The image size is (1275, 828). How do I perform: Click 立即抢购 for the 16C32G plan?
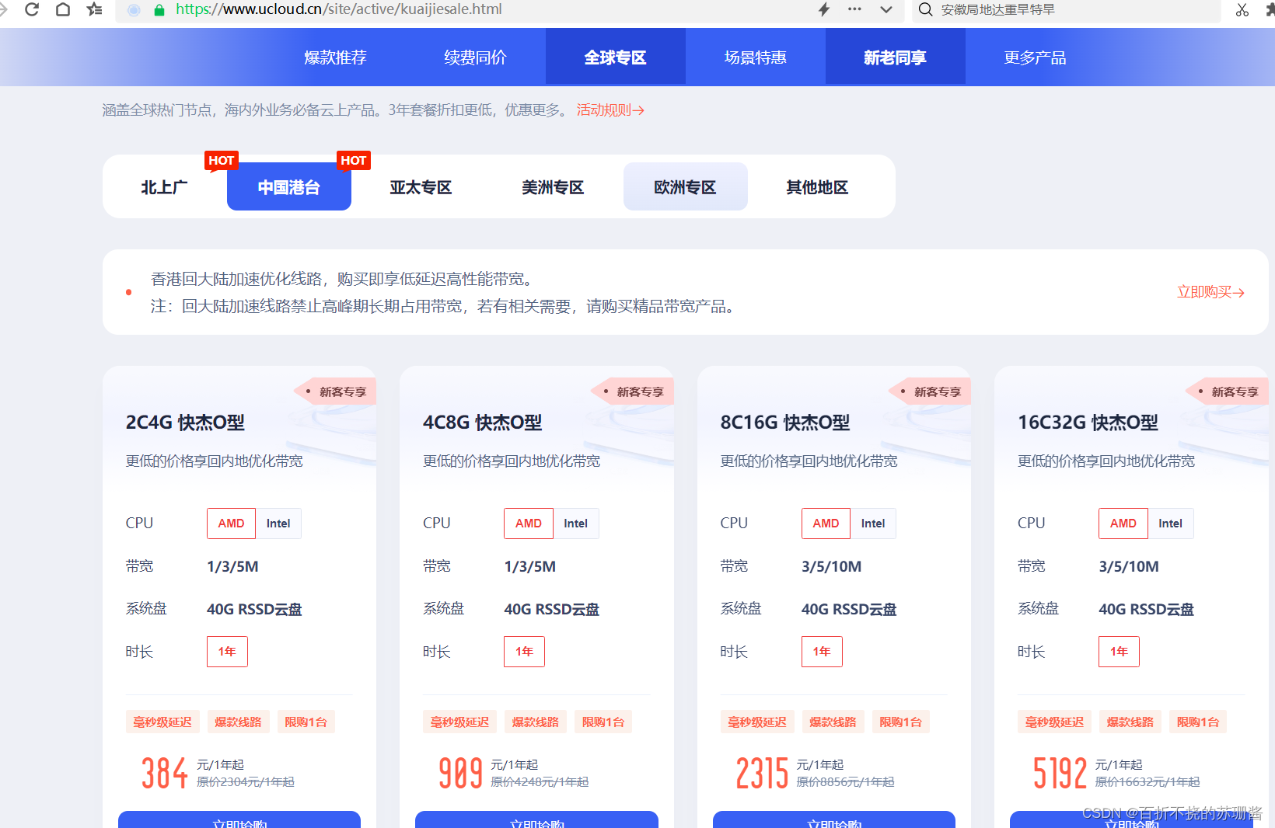pyautogui.click(x=1131, y=820)
